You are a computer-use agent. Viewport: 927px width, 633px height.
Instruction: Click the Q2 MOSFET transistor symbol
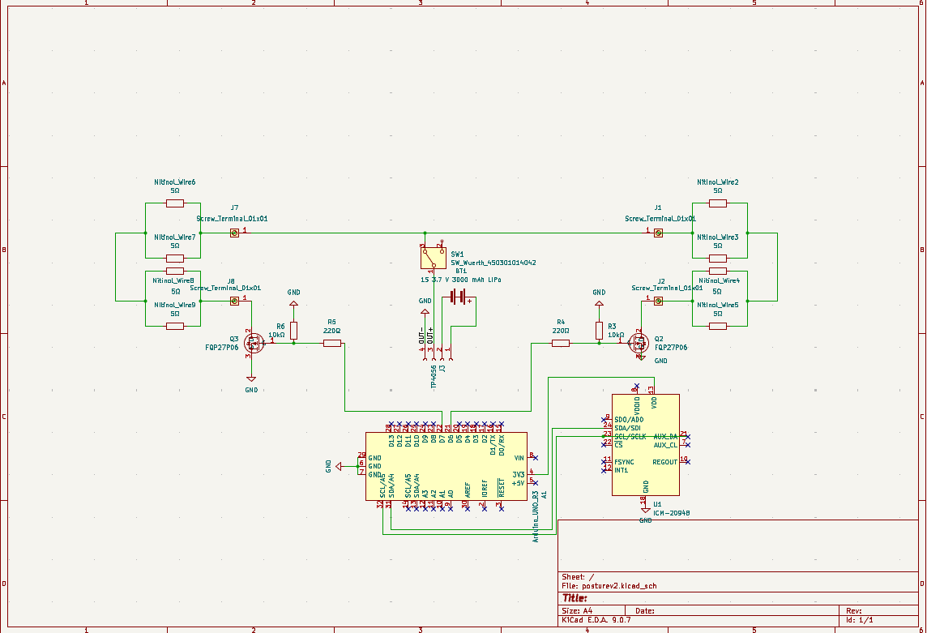point(639,343)
